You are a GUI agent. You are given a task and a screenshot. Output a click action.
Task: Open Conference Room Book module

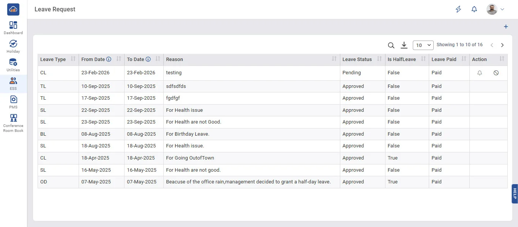tap(13, 123)
